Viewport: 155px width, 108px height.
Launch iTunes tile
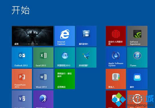click(x=137, y=57)
